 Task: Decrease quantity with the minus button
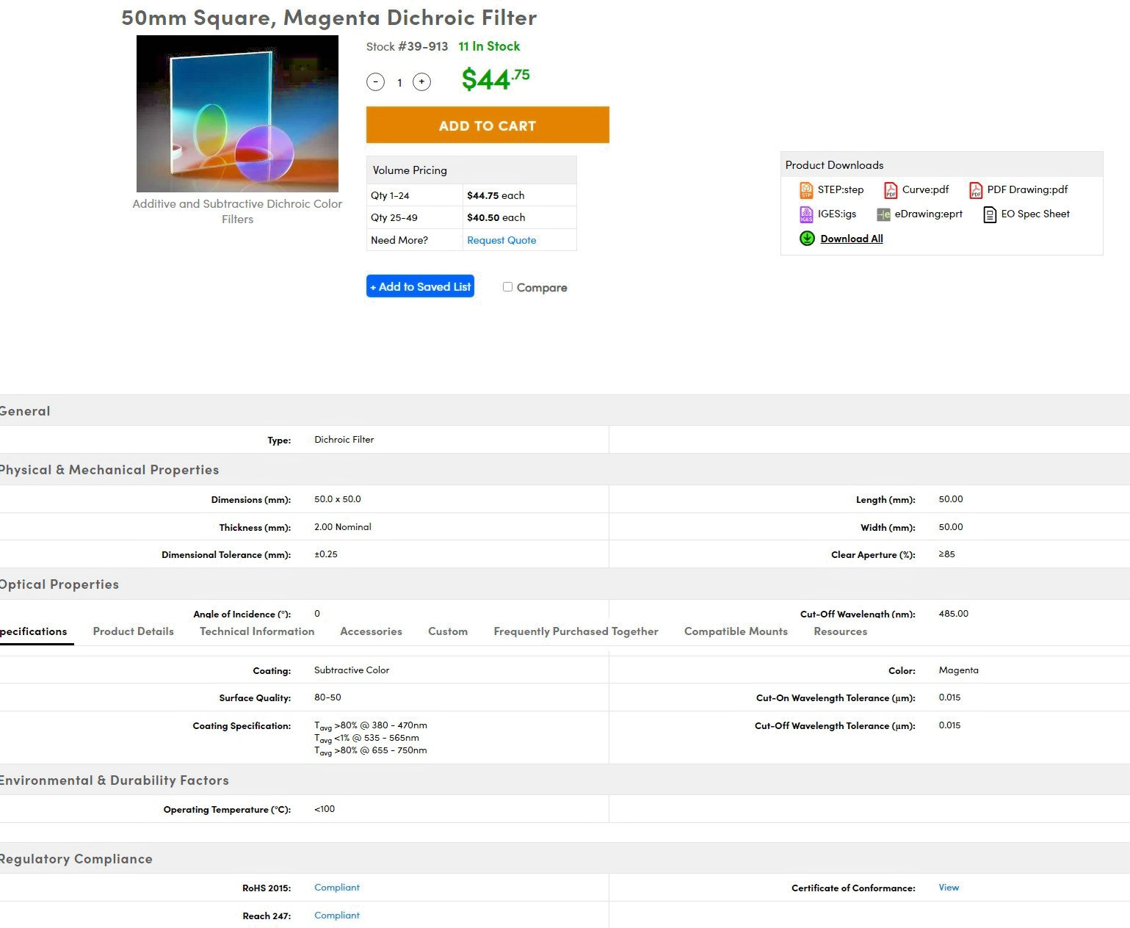375,82
